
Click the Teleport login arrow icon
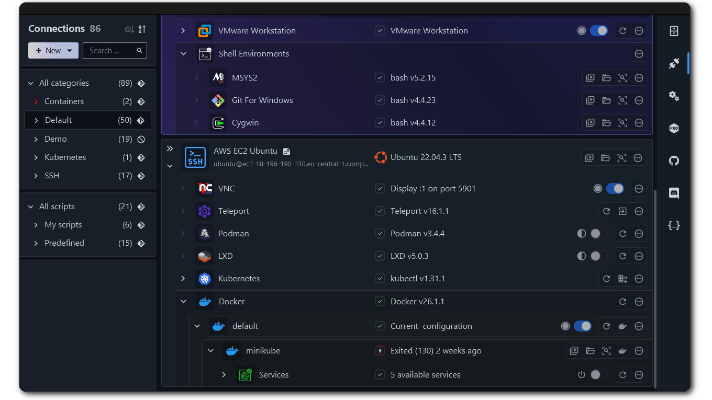click(x=622, y=211)
